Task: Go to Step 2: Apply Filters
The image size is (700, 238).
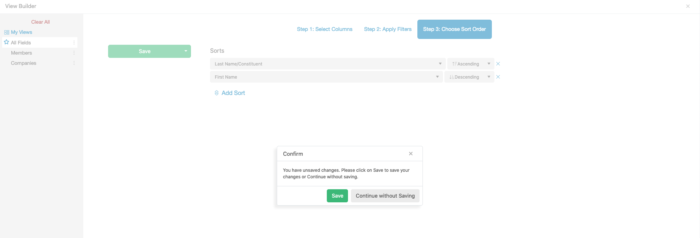Action: [388, 29]
